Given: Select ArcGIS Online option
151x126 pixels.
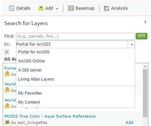Looking at the screenshot, I should pos(75,61).
